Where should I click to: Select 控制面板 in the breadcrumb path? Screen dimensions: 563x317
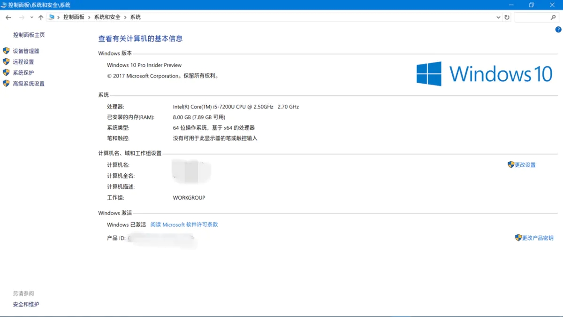74,17
